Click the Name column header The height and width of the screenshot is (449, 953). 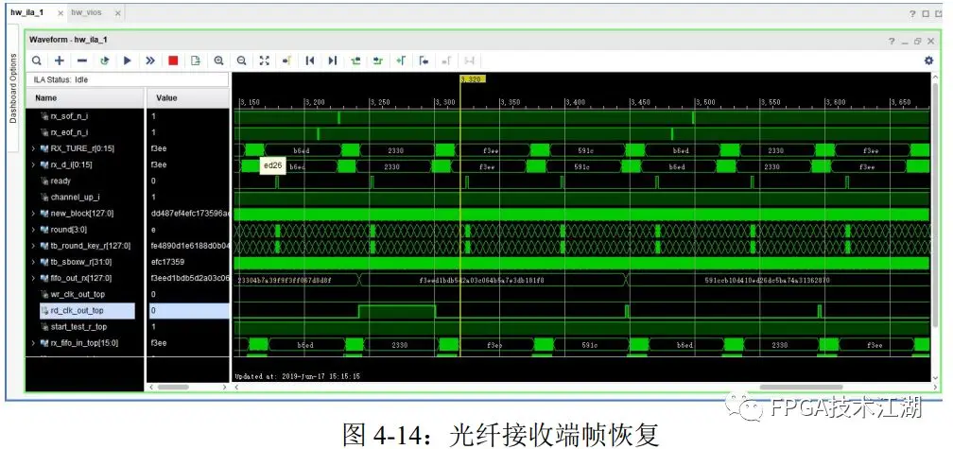(x=46, y=97)
